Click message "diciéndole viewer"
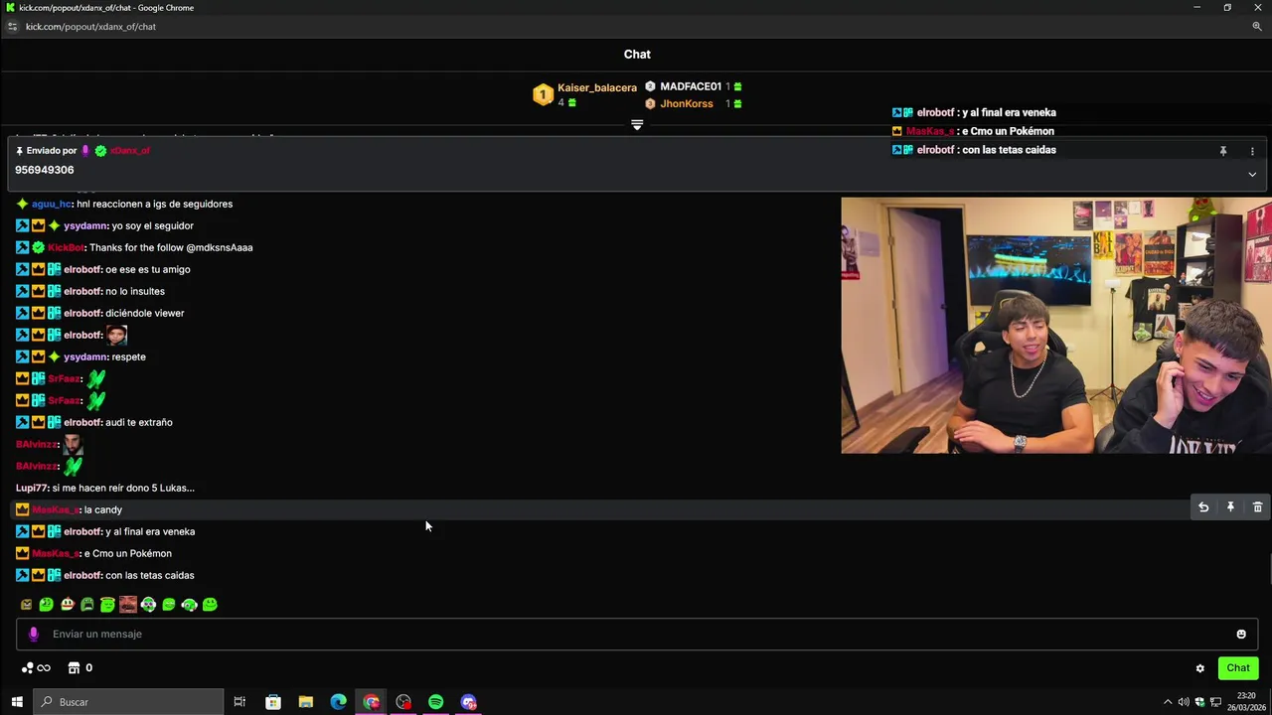Image resolution: width=1272 pixels, height=715 pixels. (145, 313)
